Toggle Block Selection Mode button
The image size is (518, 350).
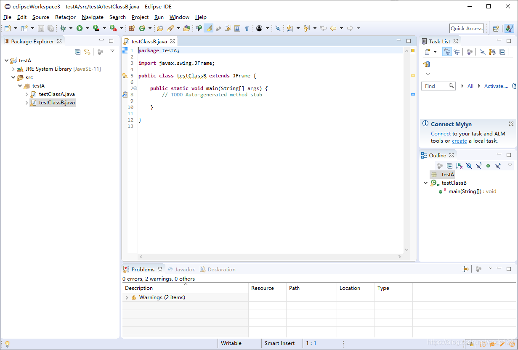pos(237,28)
